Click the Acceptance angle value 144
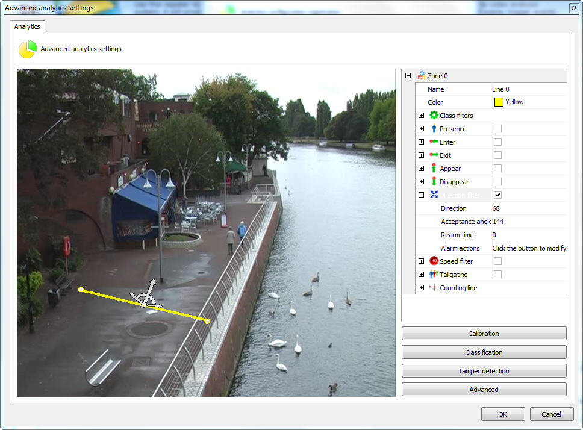The image size is (583, 430). (x=498, y=222)
